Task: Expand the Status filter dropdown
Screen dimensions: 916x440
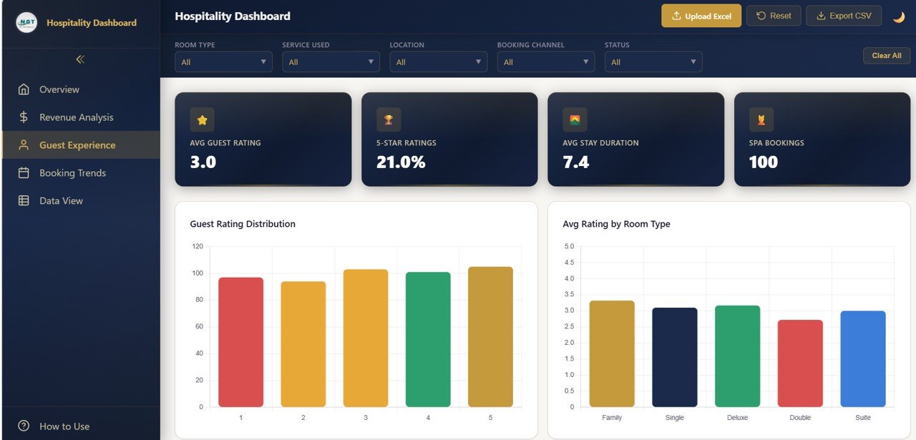Action: 653,62
